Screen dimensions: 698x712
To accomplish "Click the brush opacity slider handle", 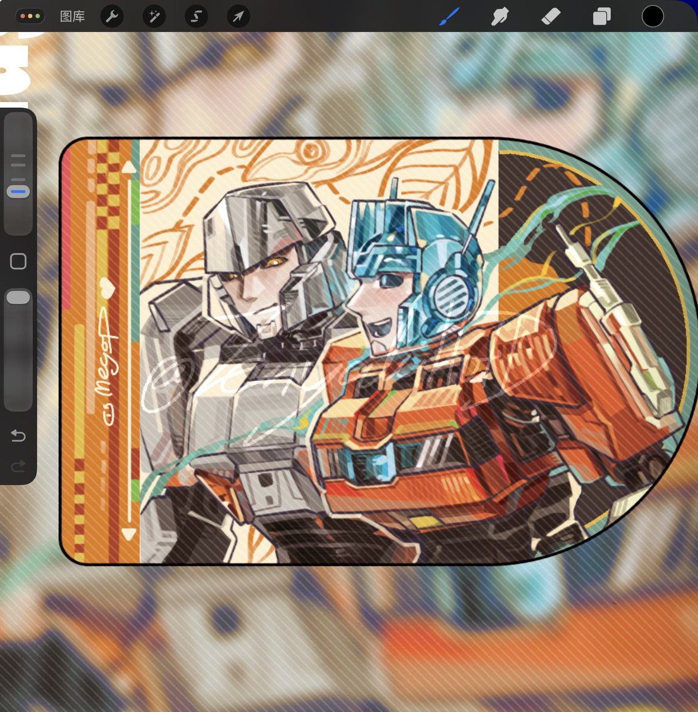I will tap(18, 297).
